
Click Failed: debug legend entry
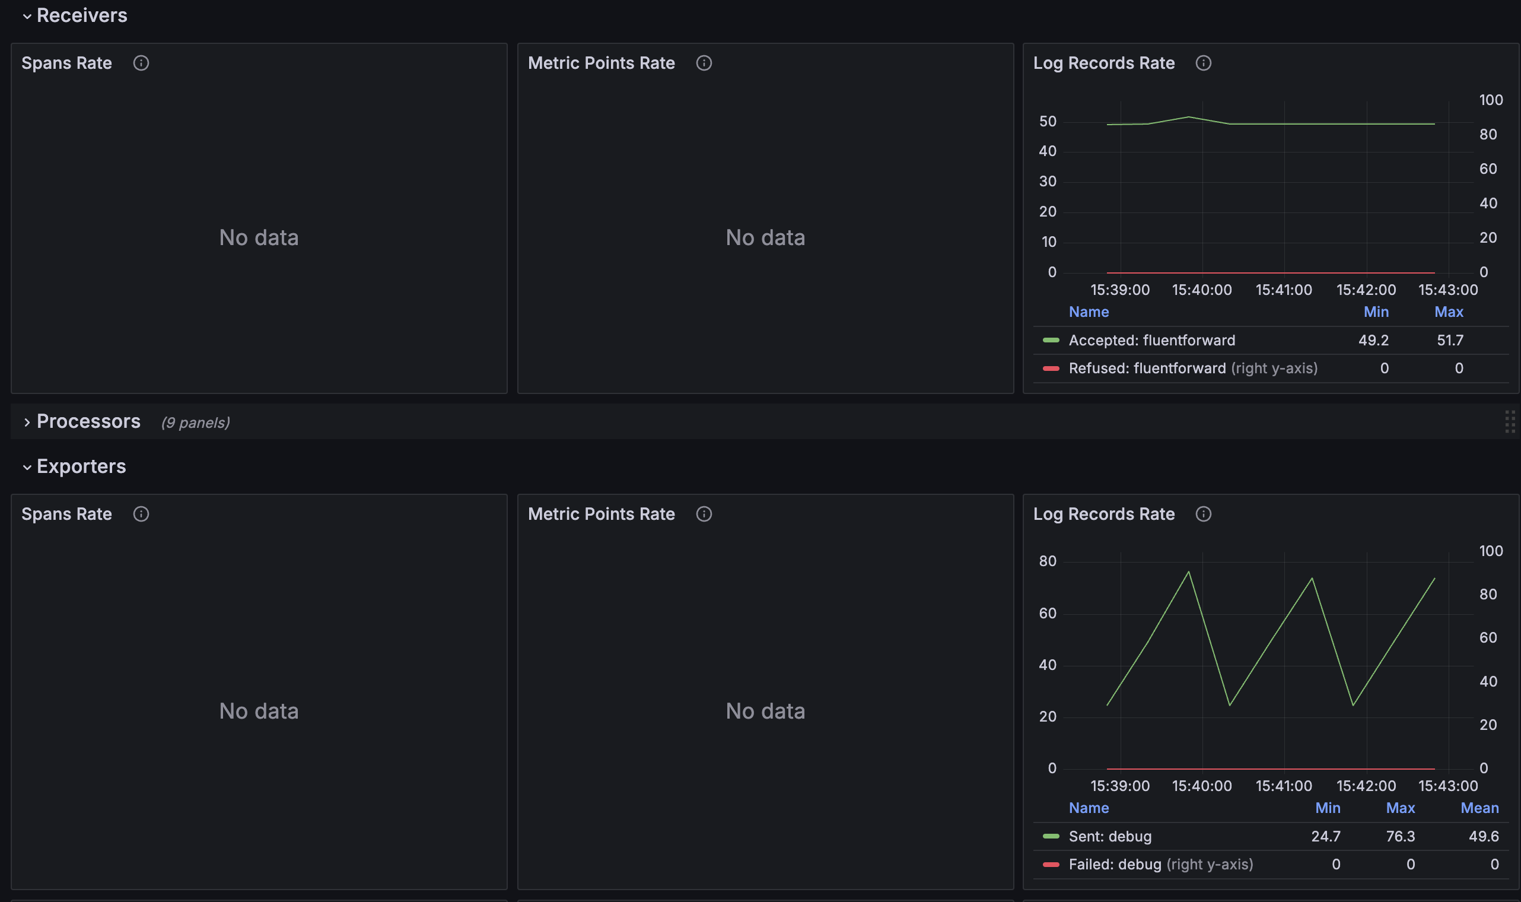tap(1115, 864)
